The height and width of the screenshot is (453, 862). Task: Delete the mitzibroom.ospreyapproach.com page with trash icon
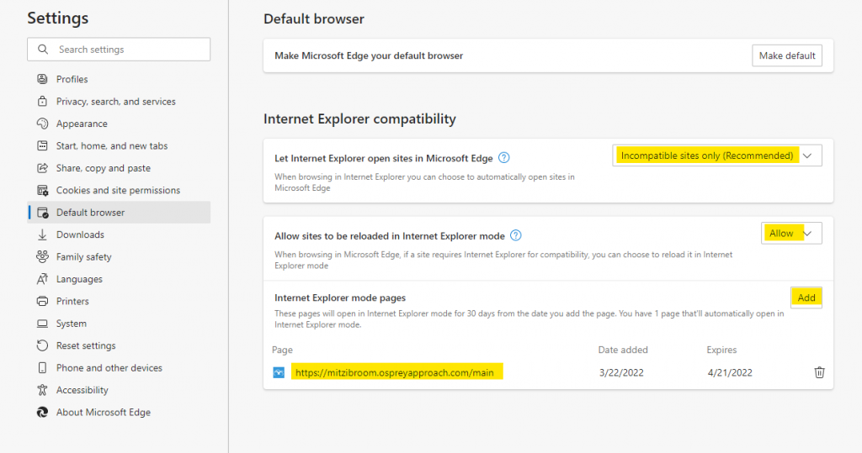point(819,372)
